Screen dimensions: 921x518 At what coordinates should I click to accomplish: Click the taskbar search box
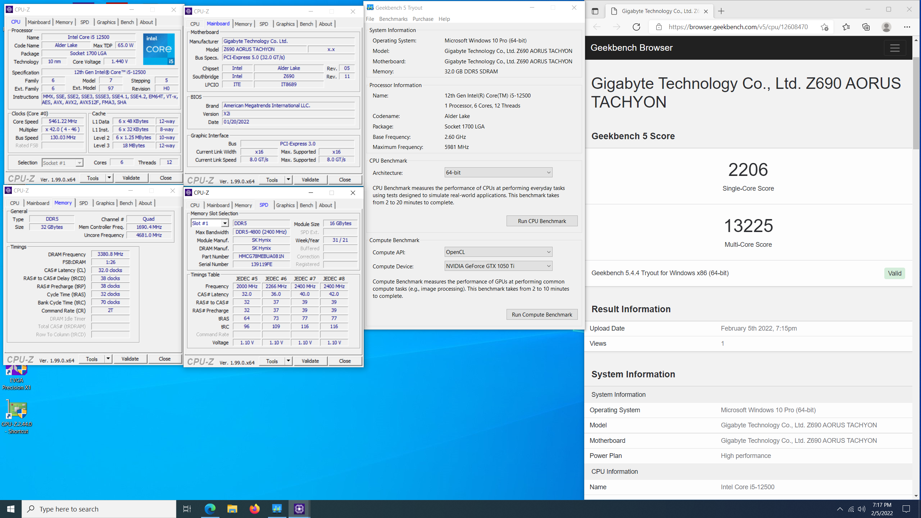[99, 509]
